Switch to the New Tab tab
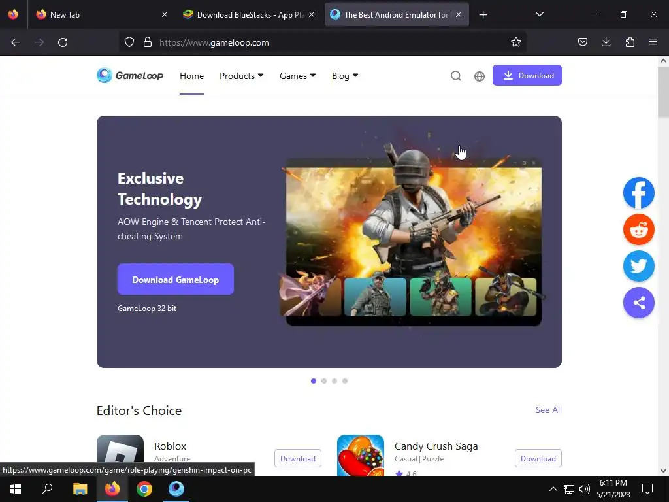Image resolution: width=669 pixels, height=502 pixels. coord(101,14)
